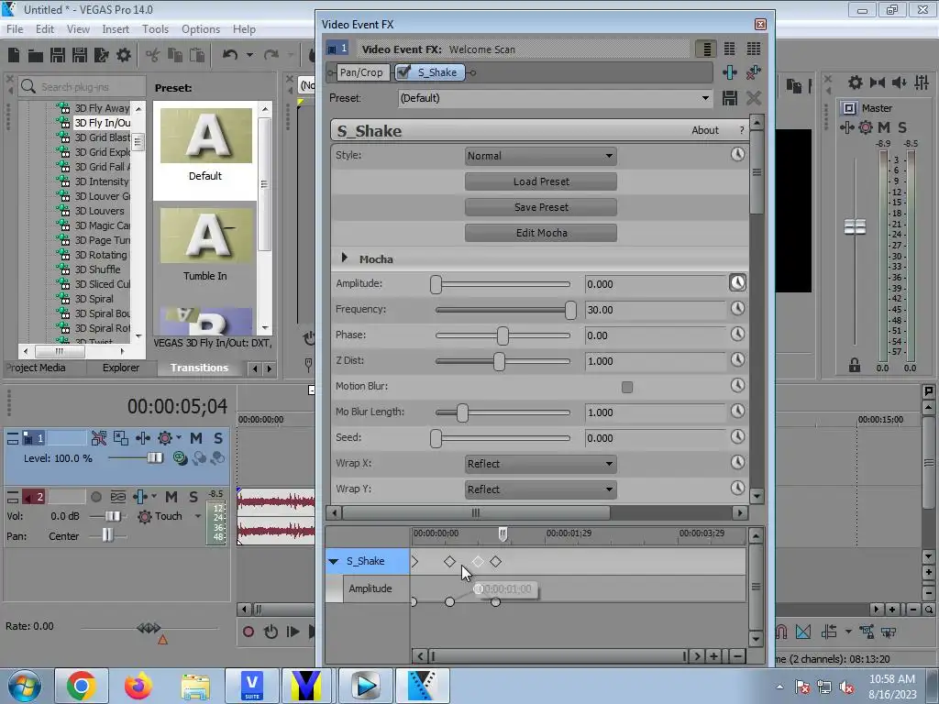Toggle Master bus solo S button
Screen dimensions: 939x704
coord(902,127)
